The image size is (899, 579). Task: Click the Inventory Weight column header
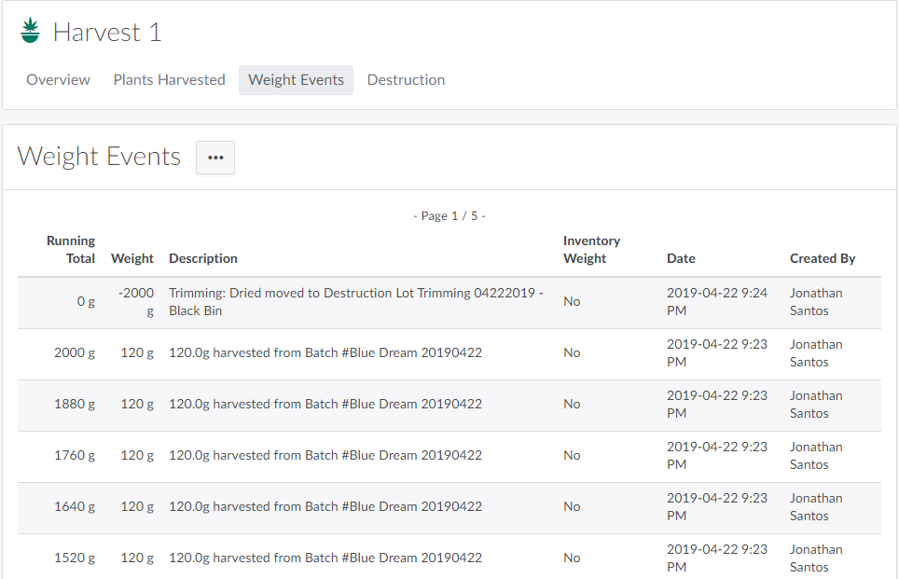[591, 250]
